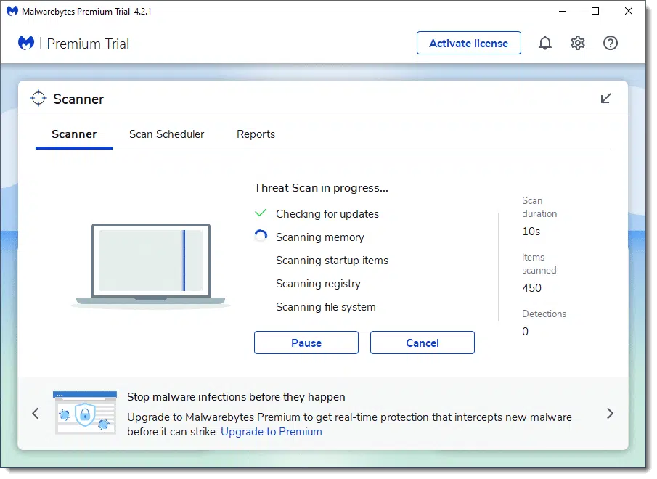Click the title bar Malwarebytes icon
657x479 pixels.
point(12,11)
